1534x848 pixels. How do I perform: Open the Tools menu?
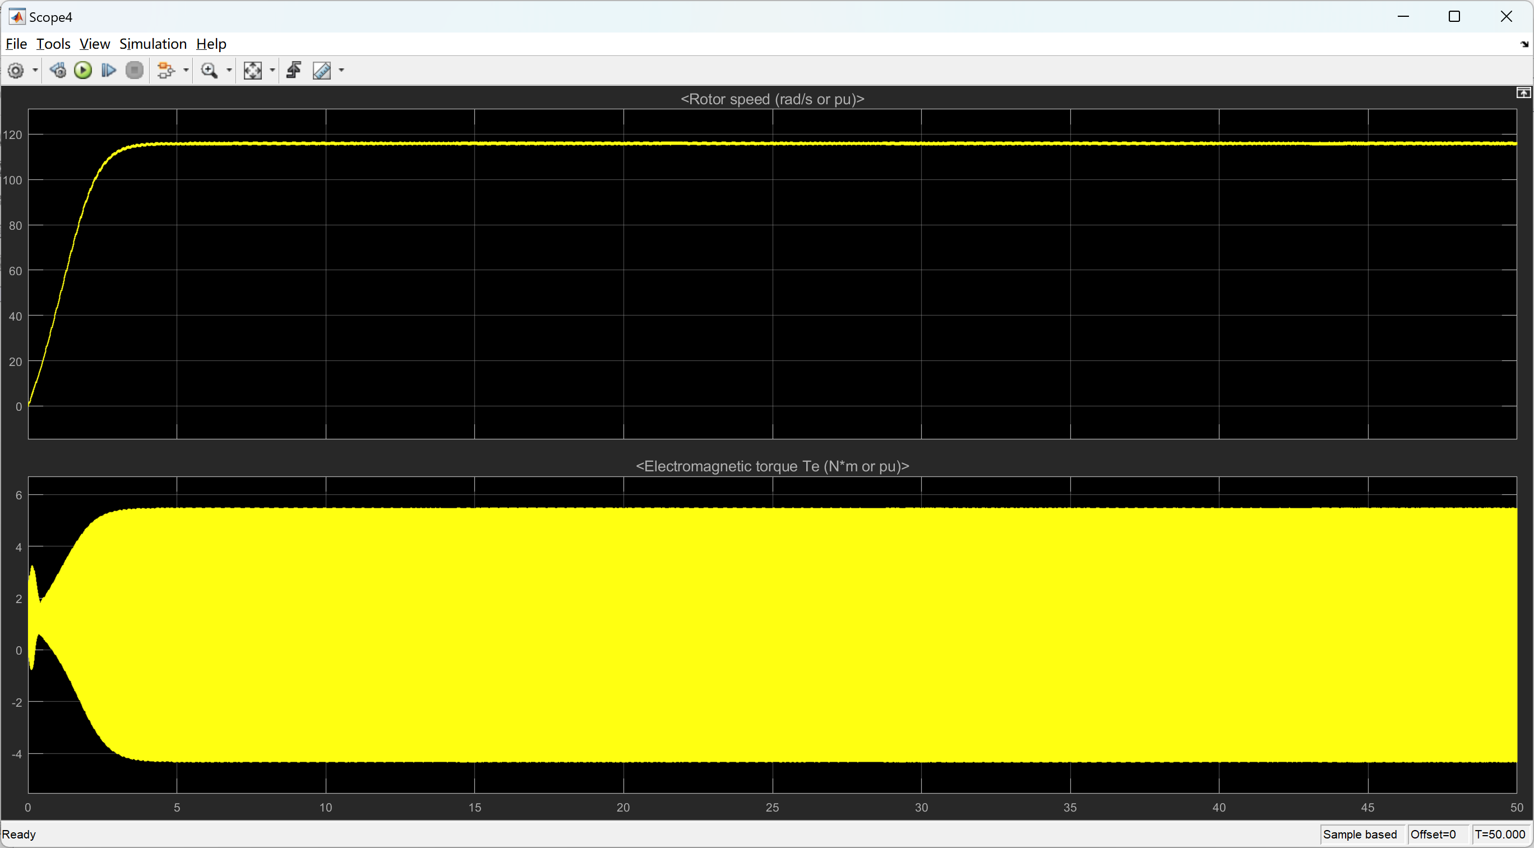(53, 44)
